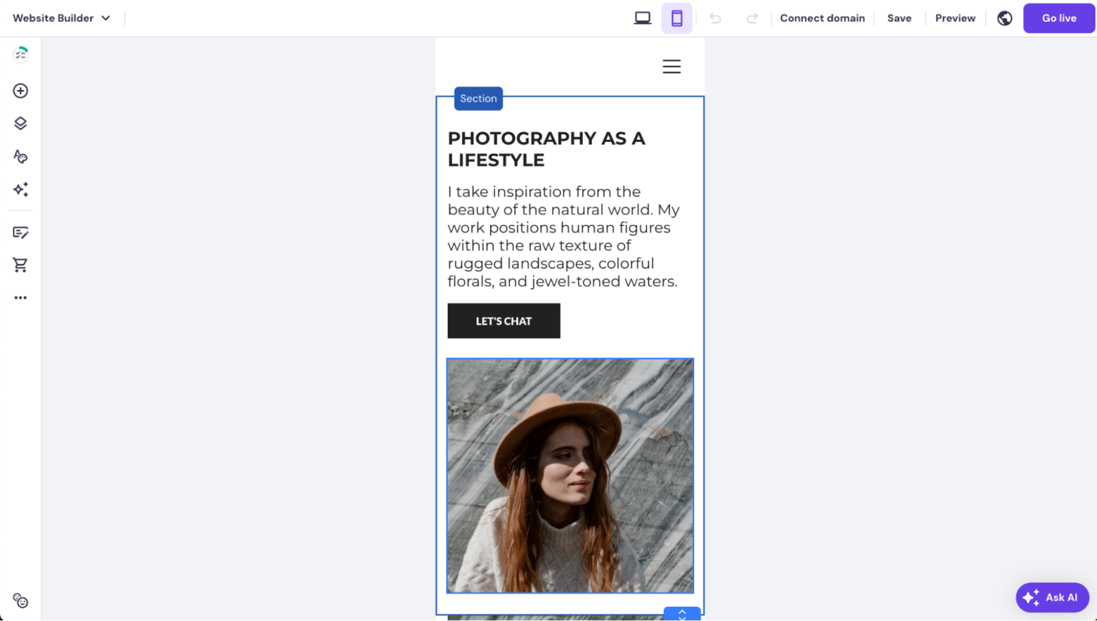Click the LET'S CHAT button
1097x621 pixels.
pos(504,320)
